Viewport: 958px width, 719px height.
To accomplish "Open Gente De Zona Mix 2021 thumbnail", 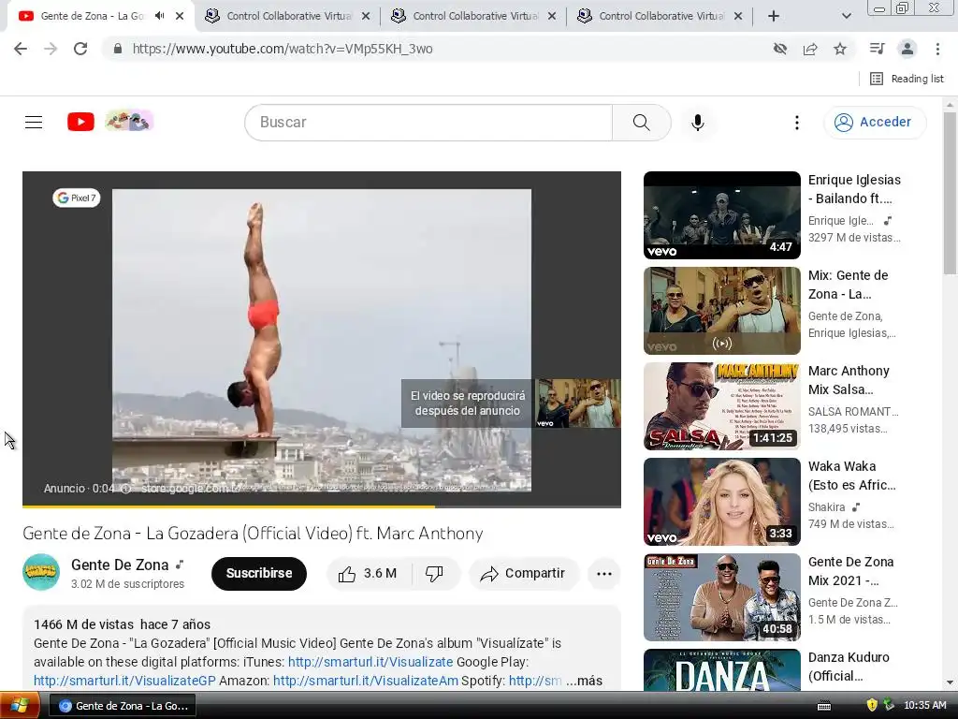I will tap(721, 596).
